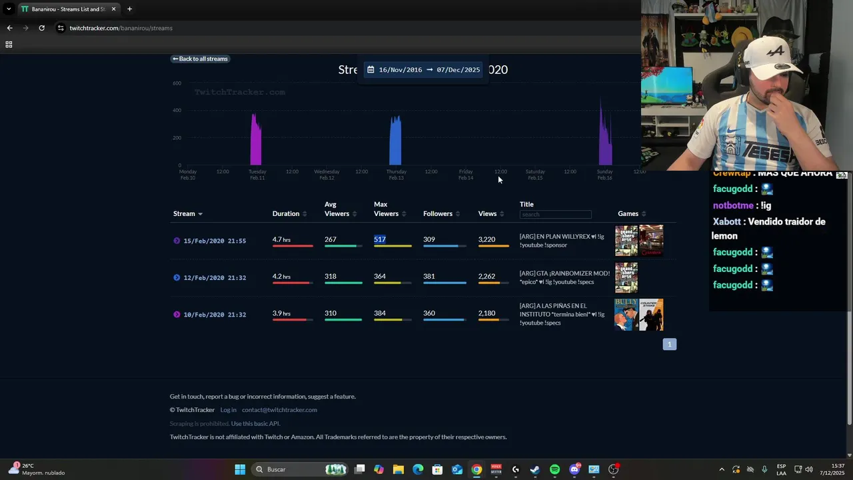Open the Use this basic API link
The height and width of the screenshot is (480, 853).
point(255,423)
